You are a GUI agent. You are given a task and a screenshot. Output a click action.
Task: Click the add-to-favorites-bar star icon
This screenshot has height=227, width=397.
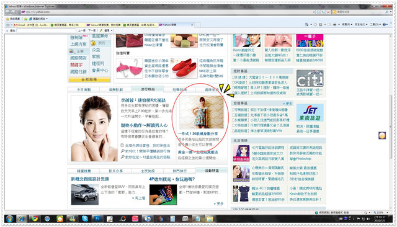coord(25,19)
